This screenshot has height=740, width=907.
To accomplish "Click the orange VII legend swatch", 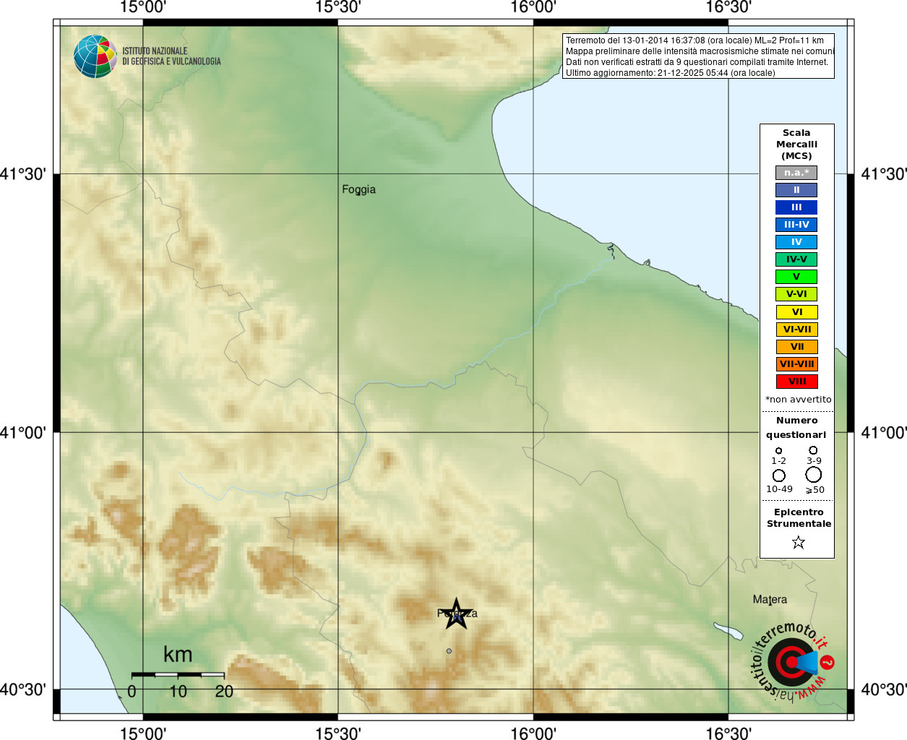I will coord(797,347).
